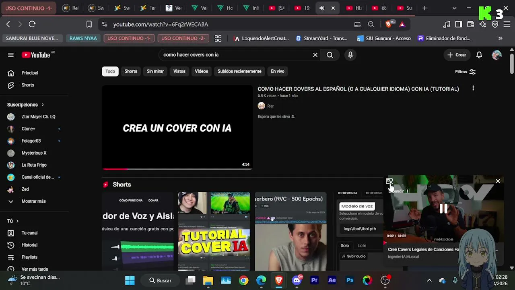Image resolution: width=515 pixels, height=290 pixels.
Task: Select the Videos filter chip
Action: pyautogui.click(x=202, y=71)
